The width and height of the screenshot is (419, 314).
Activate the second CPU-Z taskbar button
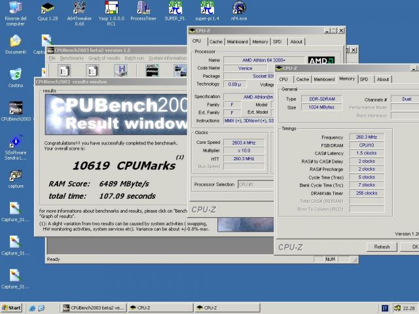coord(227,308)
